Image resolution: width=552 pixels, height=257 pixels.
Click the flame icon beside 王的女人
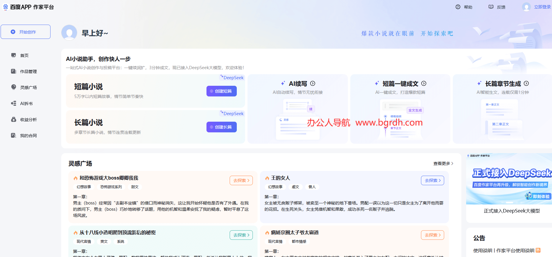(267, 178)
